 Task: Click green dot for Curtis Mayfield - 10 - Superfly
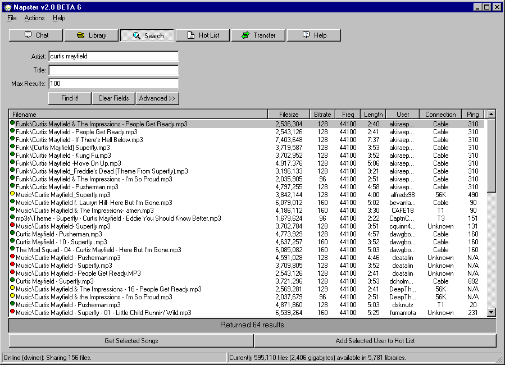point(12,241)
